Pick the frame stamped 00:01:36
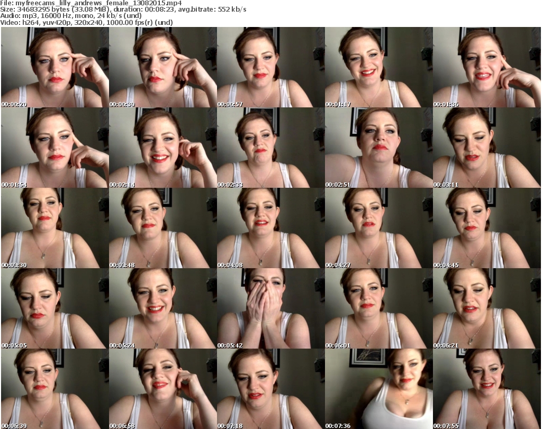The height and width of the screenshot is (429, 542). 486,67
